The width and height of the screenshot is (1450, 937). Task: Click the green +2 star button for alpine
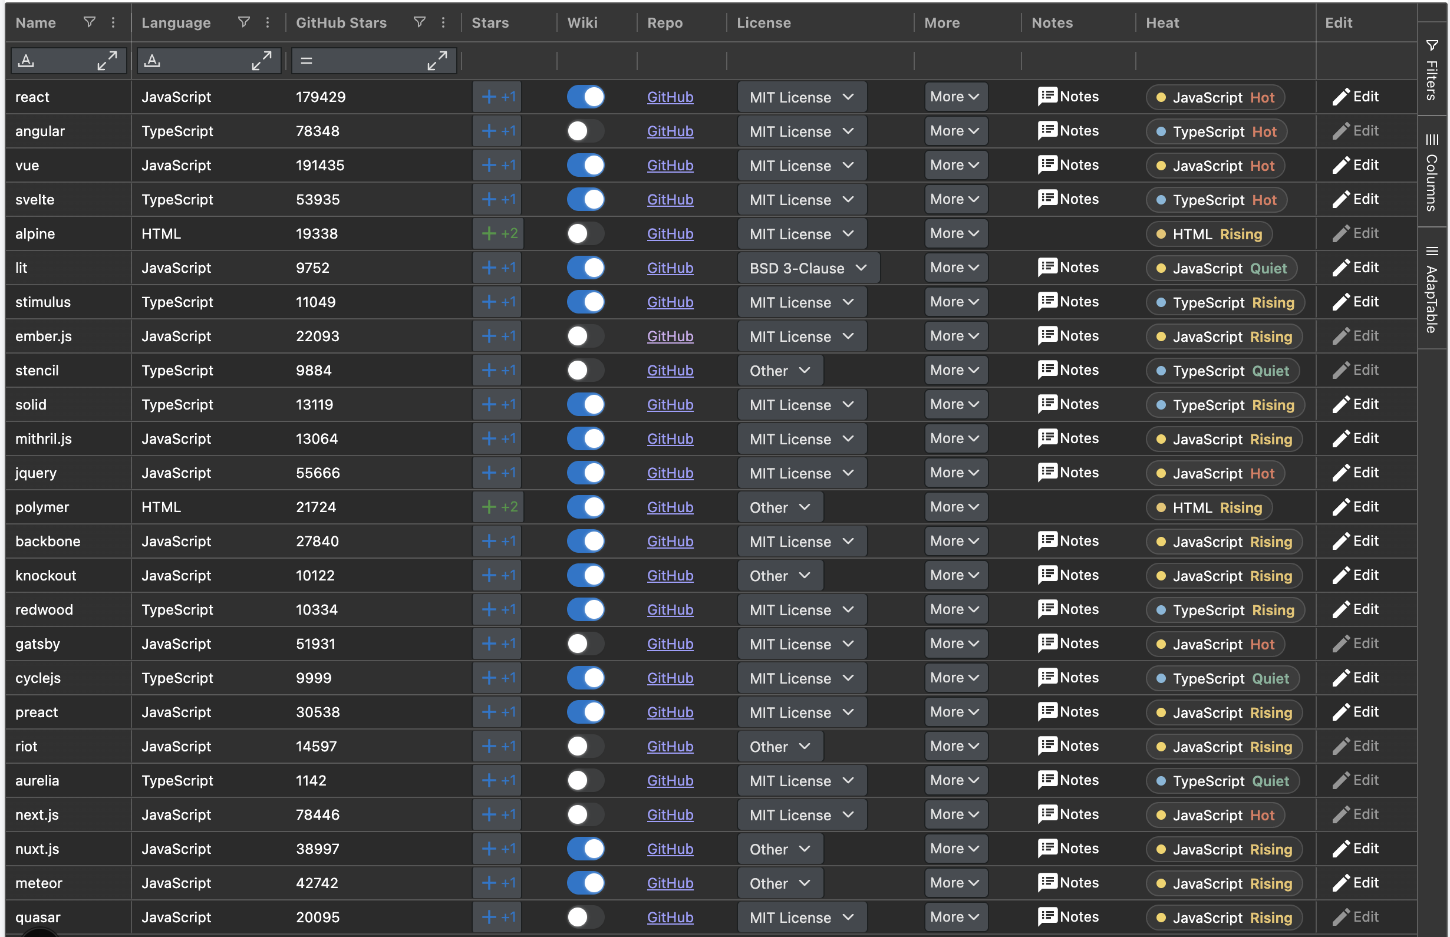499,233
